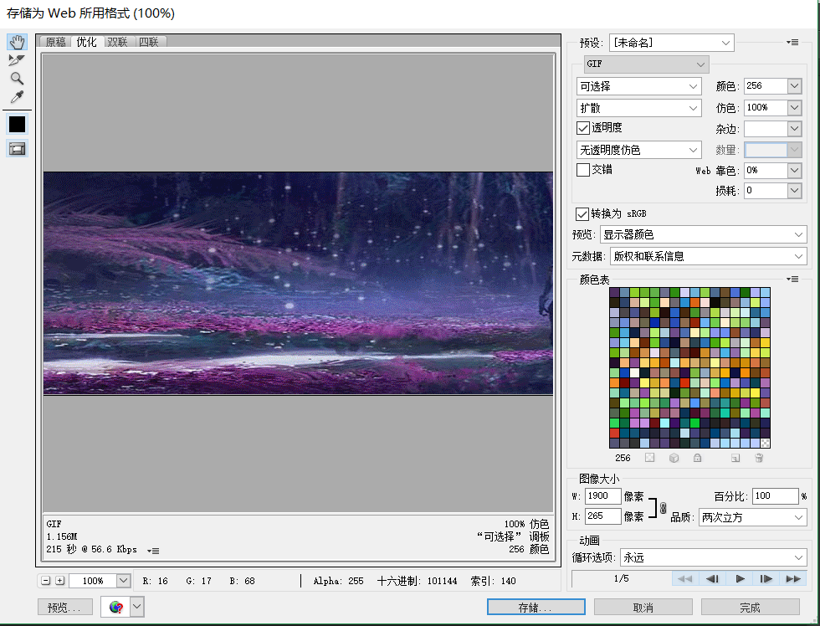Click the 预览... button
Image resolution: width=820 pixels, height=626 pixels.
65,608
